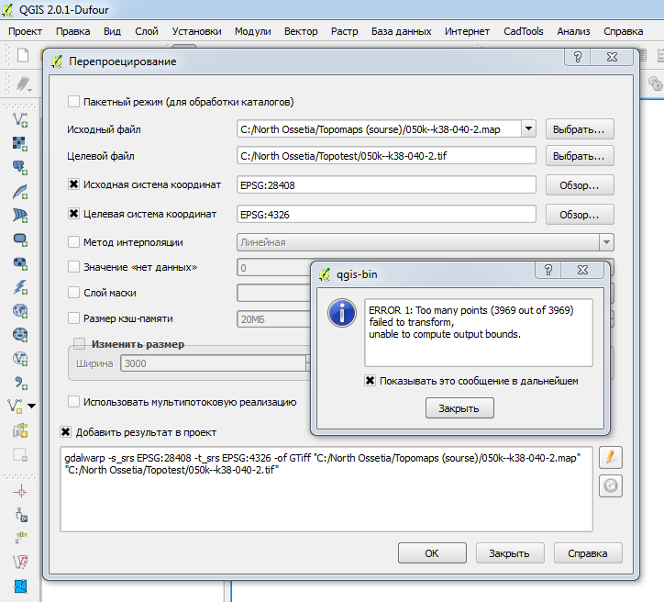
Task: Click the red and blue road graph icon
Action: pos(20,563)
